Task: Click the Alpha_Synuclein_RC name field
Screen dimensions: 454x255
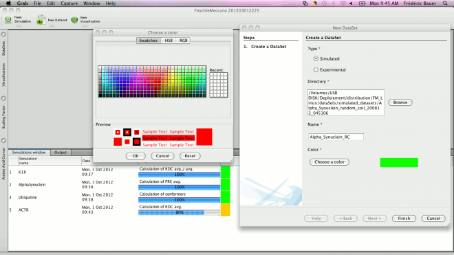Action: coord(336,137)
